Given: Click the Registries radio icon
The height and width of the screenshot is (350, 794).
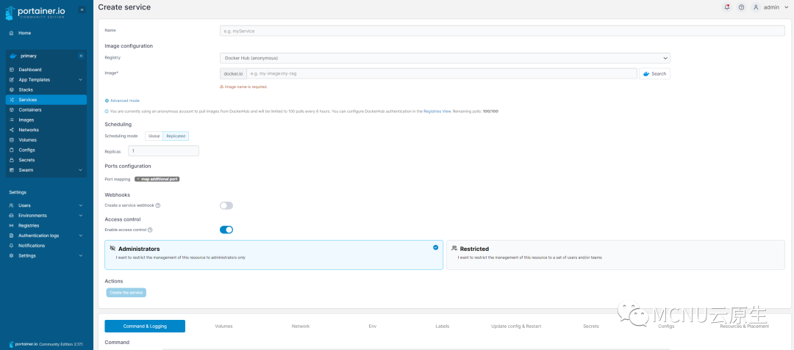Looking at the screenshot, I should 11,226.
